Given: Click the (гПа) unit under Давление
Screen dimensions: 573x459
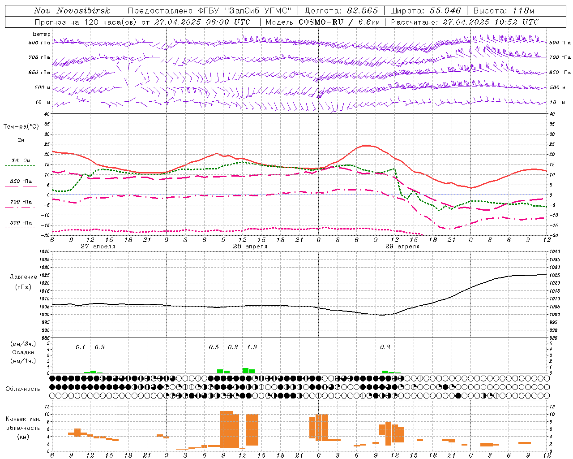Looking at the screenshot, I should (22, 287).
